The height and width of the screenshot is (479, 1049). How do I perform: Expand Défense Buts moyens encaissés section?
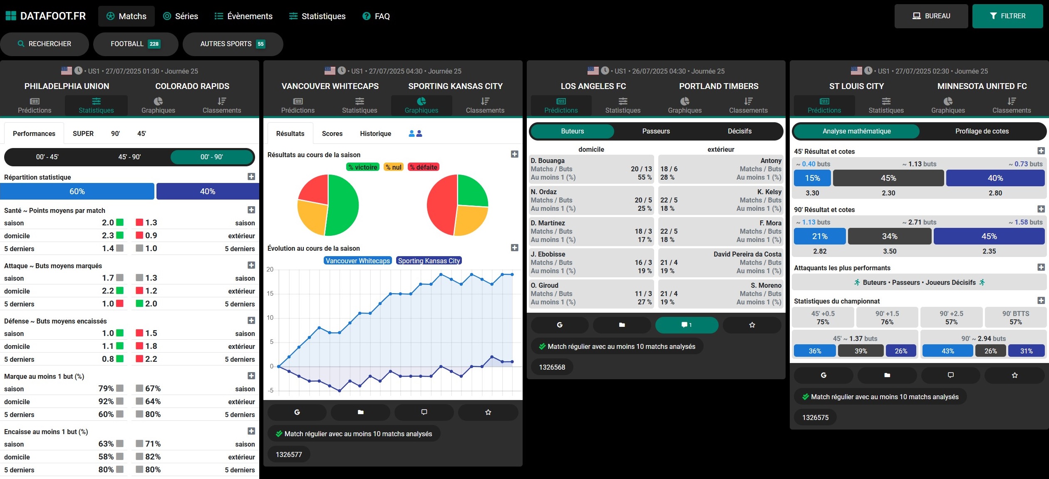click(251, 321)
